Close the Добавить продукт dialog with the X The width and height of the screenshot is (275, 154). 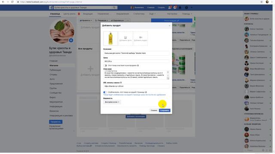coord(169,26)
